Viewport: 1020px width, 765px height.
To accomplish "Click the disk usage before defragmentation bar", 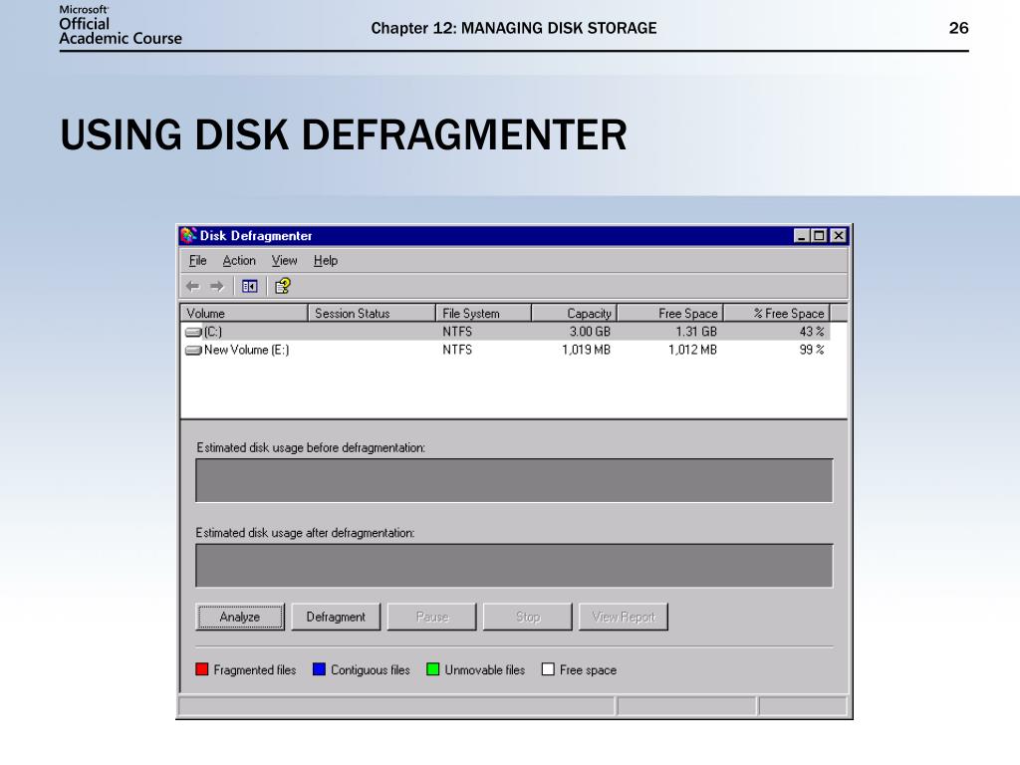I will pos(514,481).
